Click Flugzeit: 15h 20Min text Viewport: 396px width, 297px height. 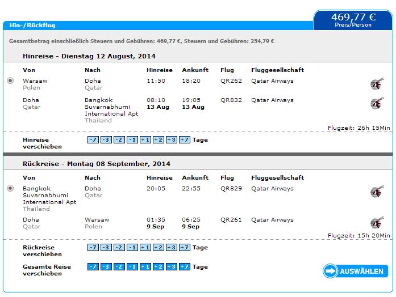click(x=359, y=236)
